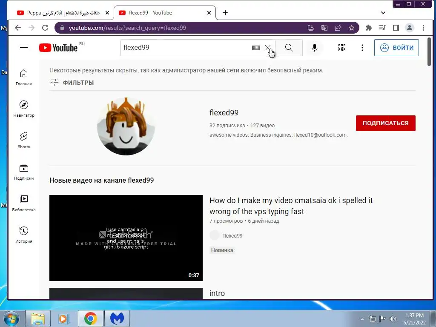Close the Peppa tab

[x=107, y=13]
